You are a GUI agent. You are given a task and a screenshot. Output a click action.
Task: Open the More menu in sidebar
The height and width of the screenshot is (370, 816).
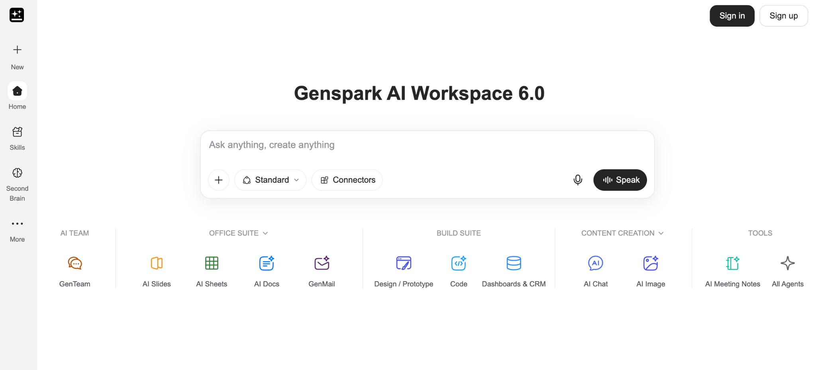point(17,230)
